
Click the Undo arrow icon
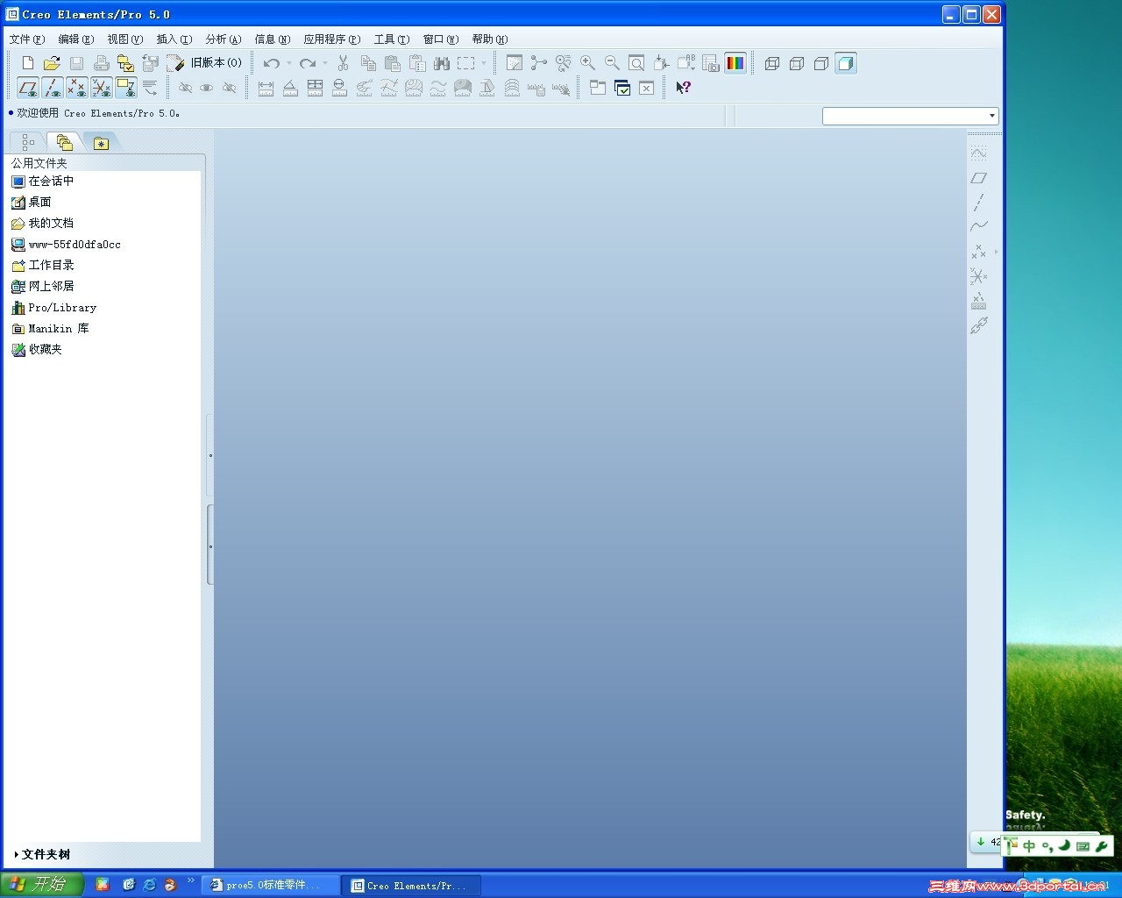point(272,63)
